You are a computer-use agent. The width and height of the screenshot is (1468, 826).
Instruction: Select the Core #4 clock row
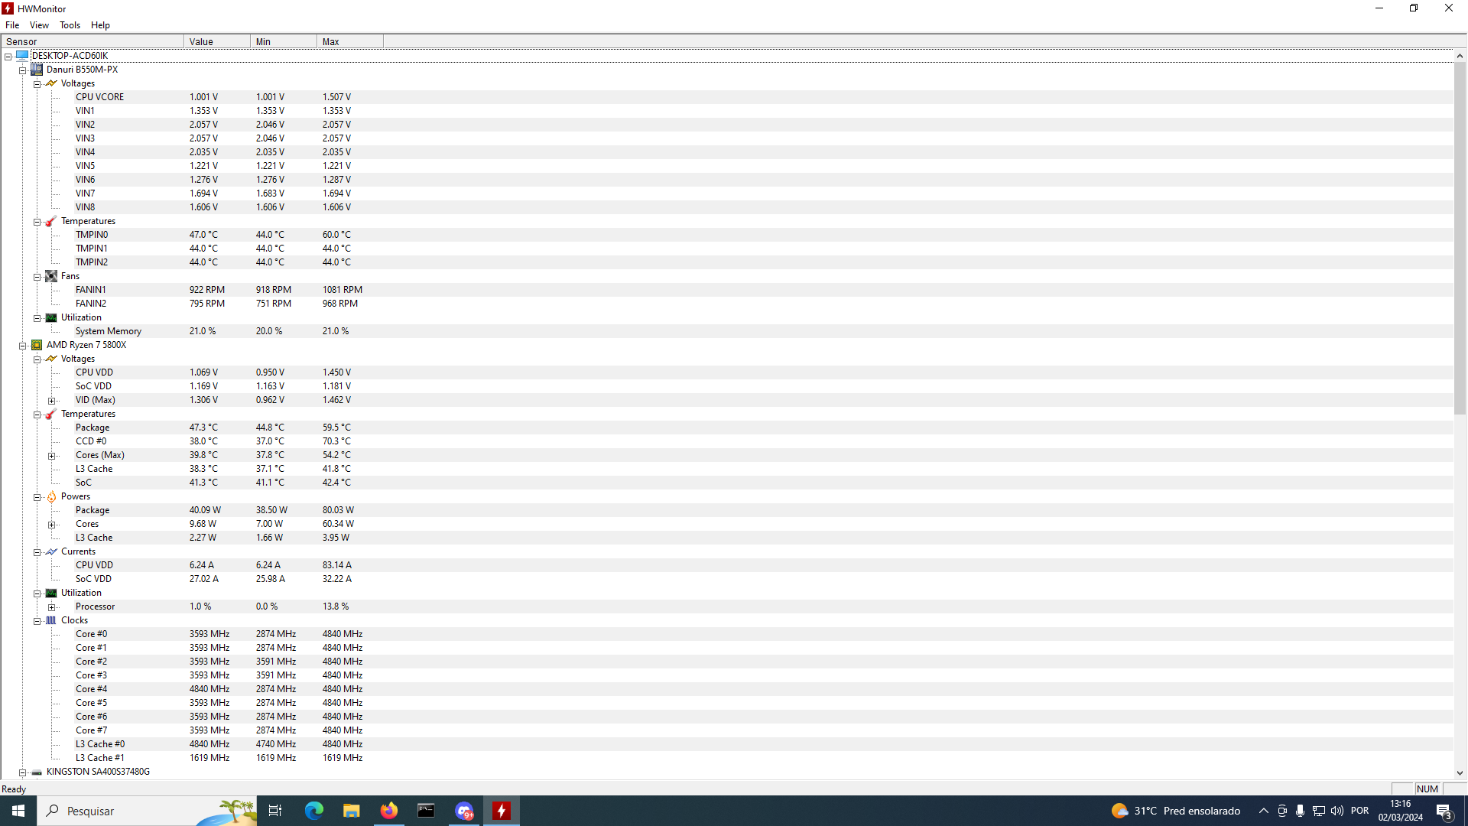(726, 689)
